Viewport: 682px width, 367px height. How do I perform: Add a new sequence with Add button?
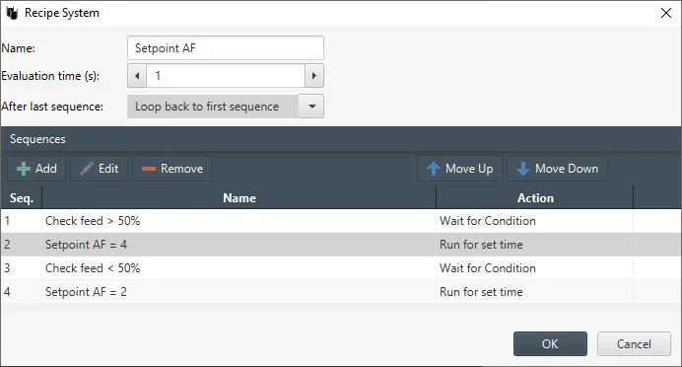coord(36,169)
